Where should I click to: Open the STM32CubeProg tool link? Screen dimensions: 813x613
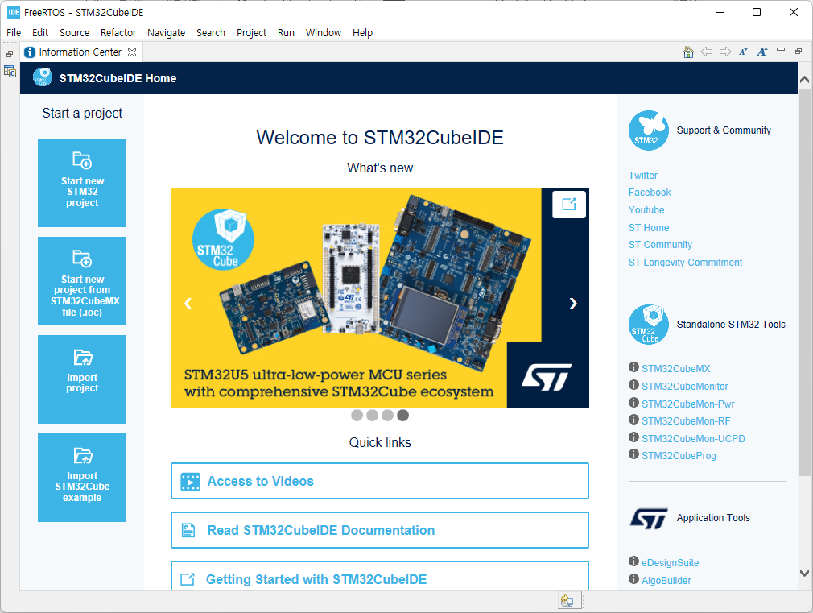[679, 456]
